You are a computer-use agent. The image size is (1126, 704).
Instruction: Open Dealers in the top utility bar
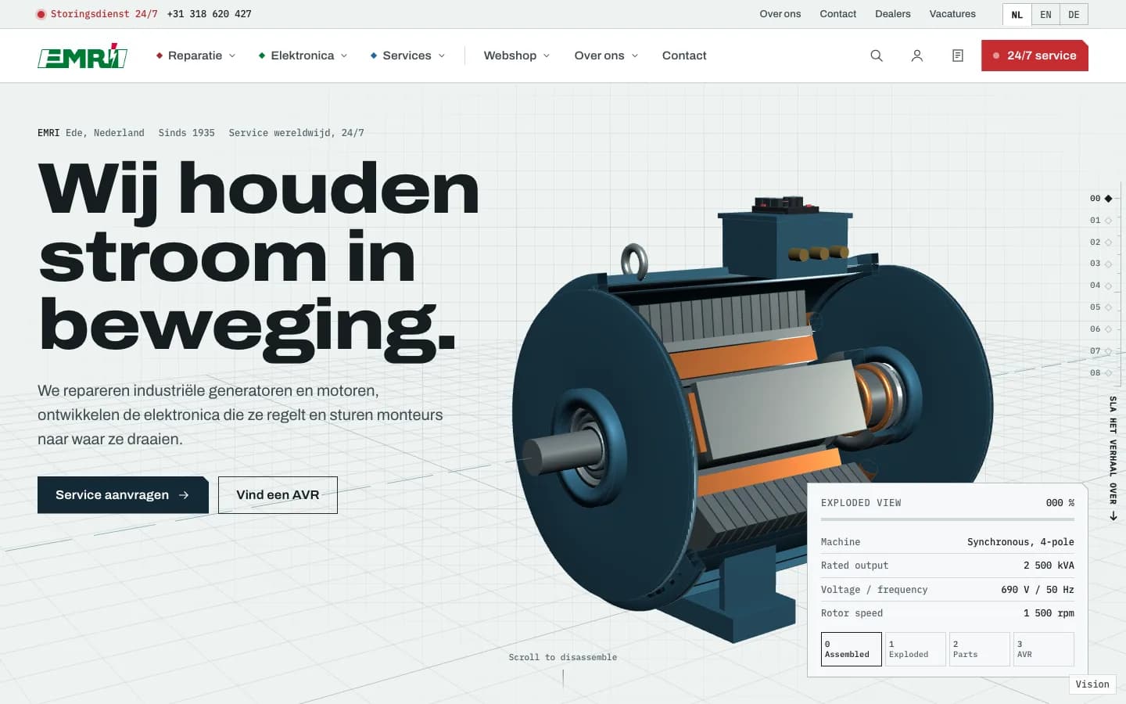point(893,14)
